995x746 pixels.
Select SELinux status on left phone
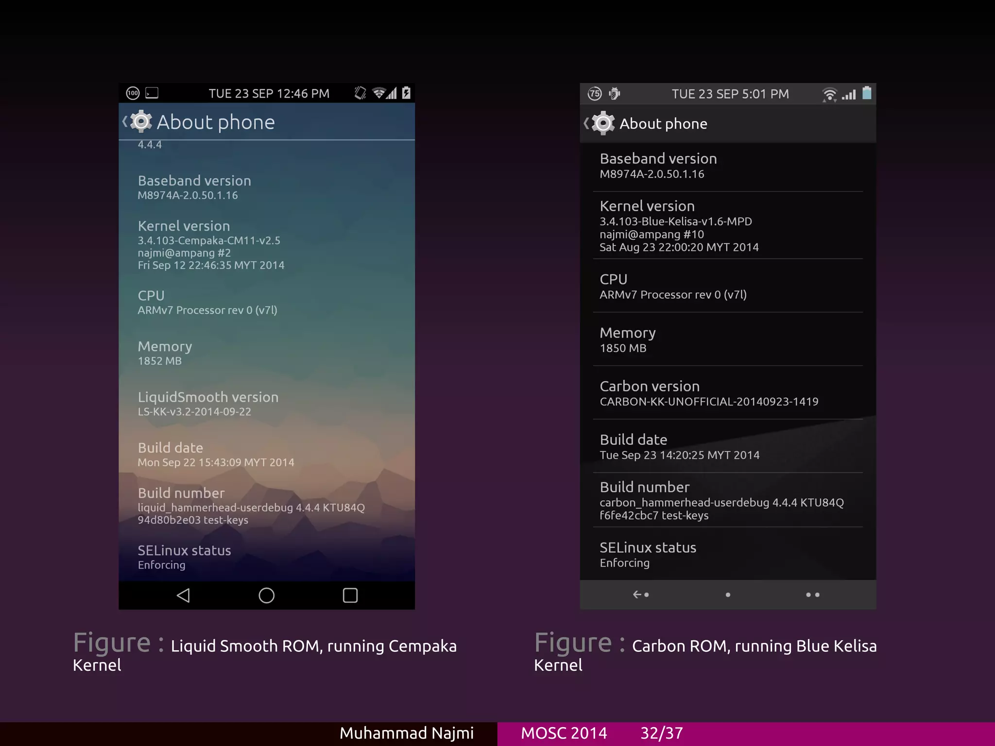pos(184,557)
